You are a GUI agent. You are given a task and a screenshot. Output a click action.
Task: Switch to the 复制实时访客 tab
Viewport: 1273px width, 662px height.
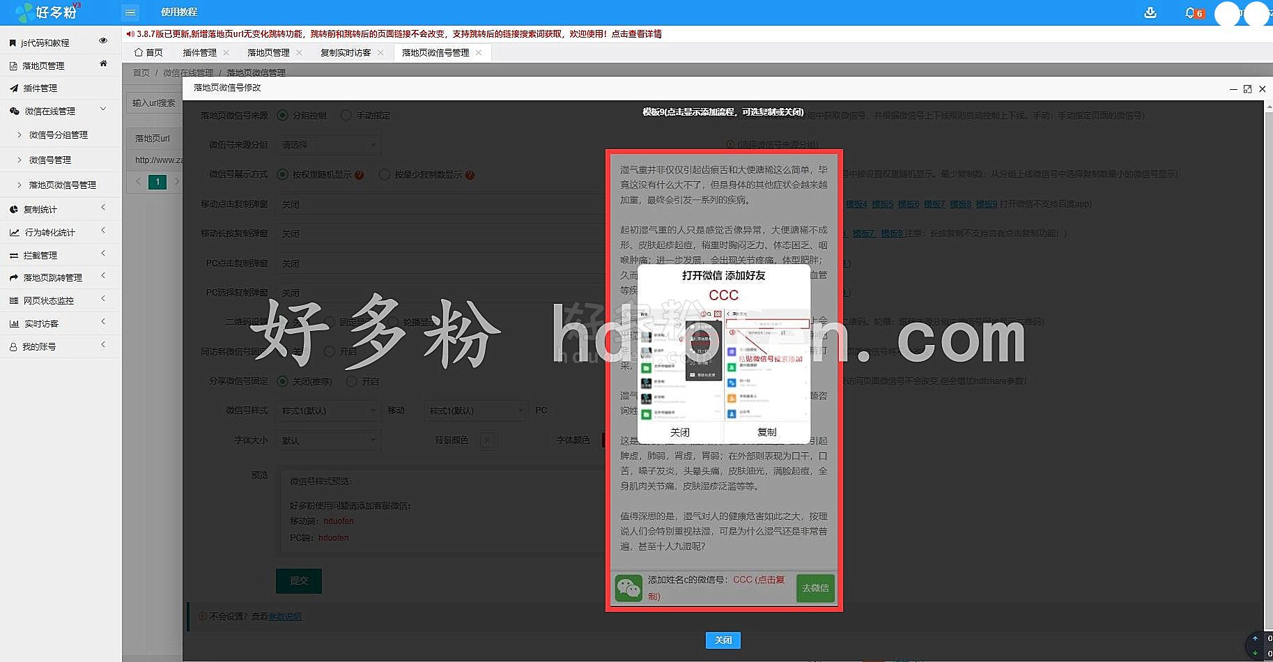(346, 53)
